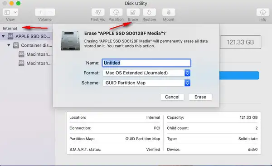Click the S.M.A.R.T. status Verified value
This screenshot has width=272, height=166.
(153, 149)
